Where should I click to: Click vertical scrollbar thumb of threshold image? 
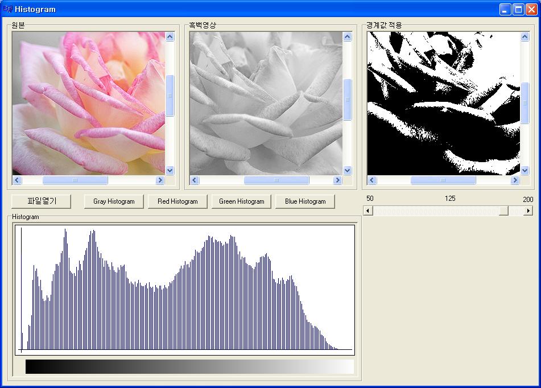click(525, 103)
